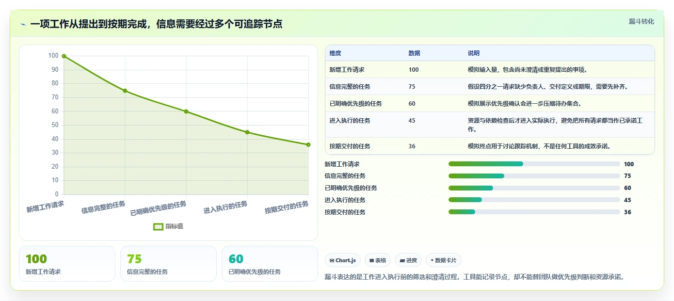Image resolution: width=674 pixels, height=301 pixels.
Task: Click the 已明确优先级的任务 progress bar
Action: pos(534,188)
